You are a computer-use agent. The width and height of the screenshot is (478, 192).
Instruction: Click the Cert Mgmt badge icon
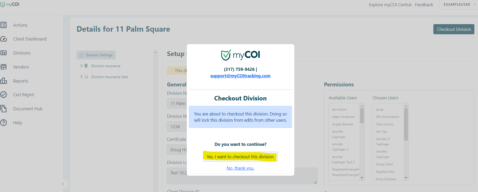[4, 95]
